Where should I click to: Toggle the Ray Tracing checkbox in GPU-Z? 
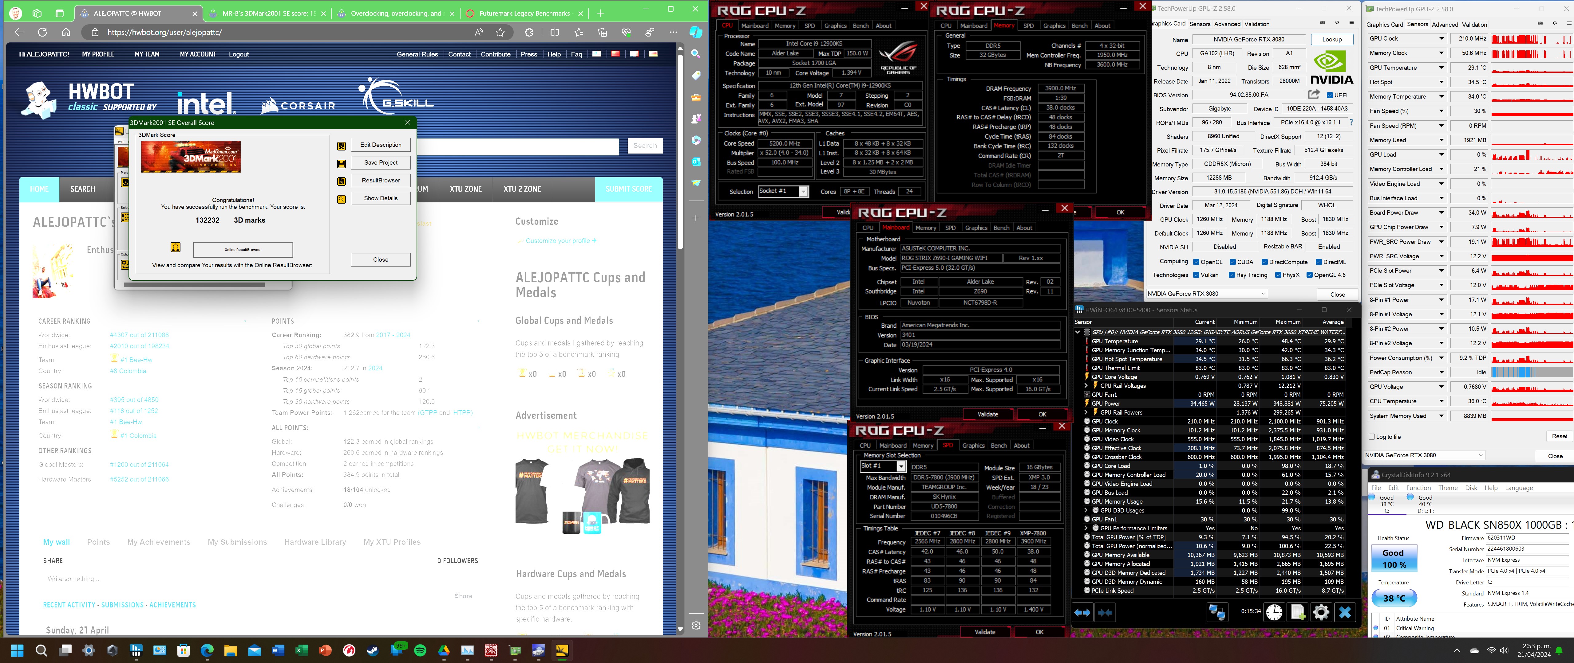(1231, 275)
